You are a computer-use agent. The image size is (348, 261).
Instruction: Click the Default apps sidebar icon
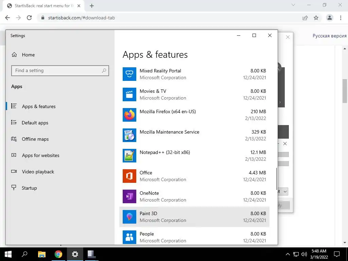[14, 122]
